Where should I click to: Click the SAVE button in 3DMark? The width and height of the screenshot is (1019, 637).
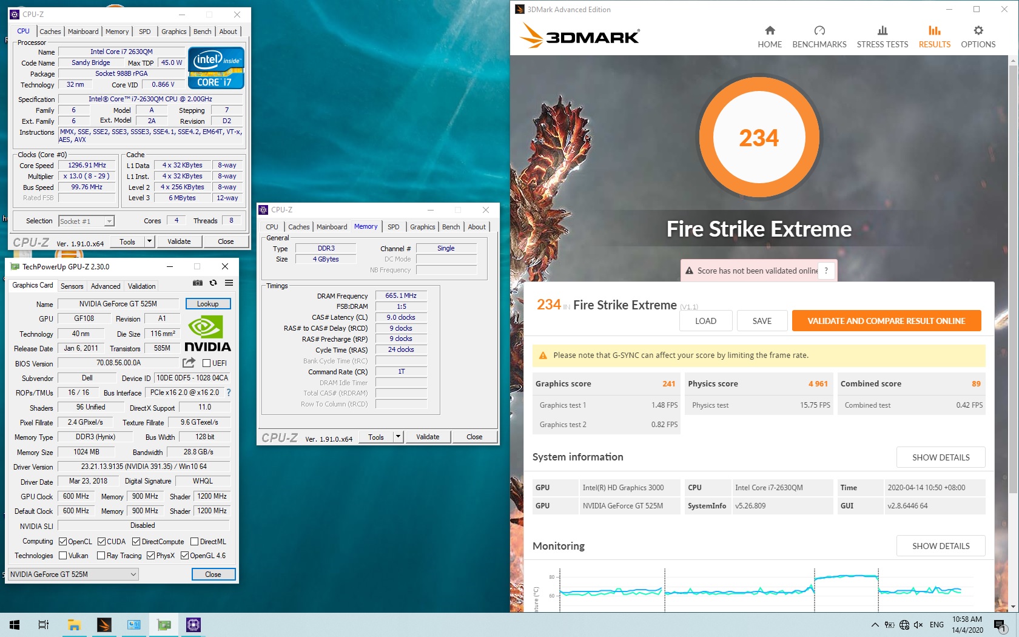coord(762,321)
